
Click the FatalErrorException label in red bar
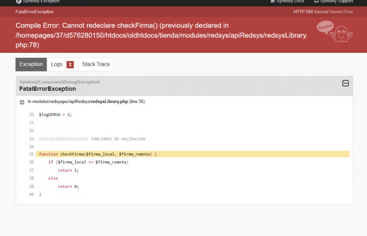tap(34, 12)
